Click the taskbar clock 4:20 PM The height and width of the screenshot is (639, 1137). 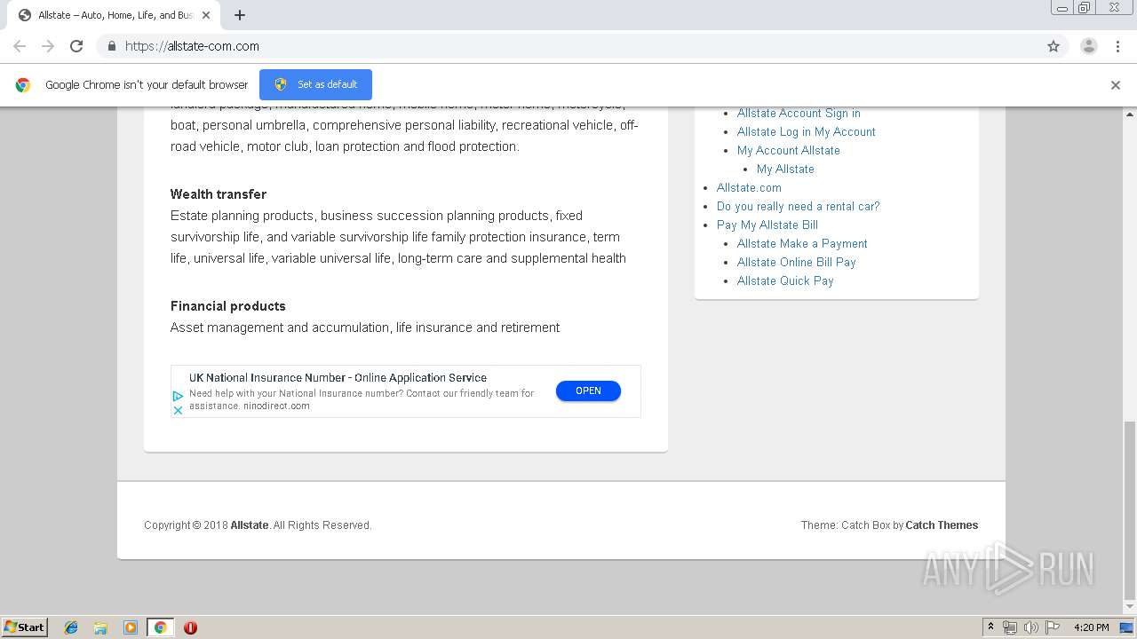tap(1092, 627)
